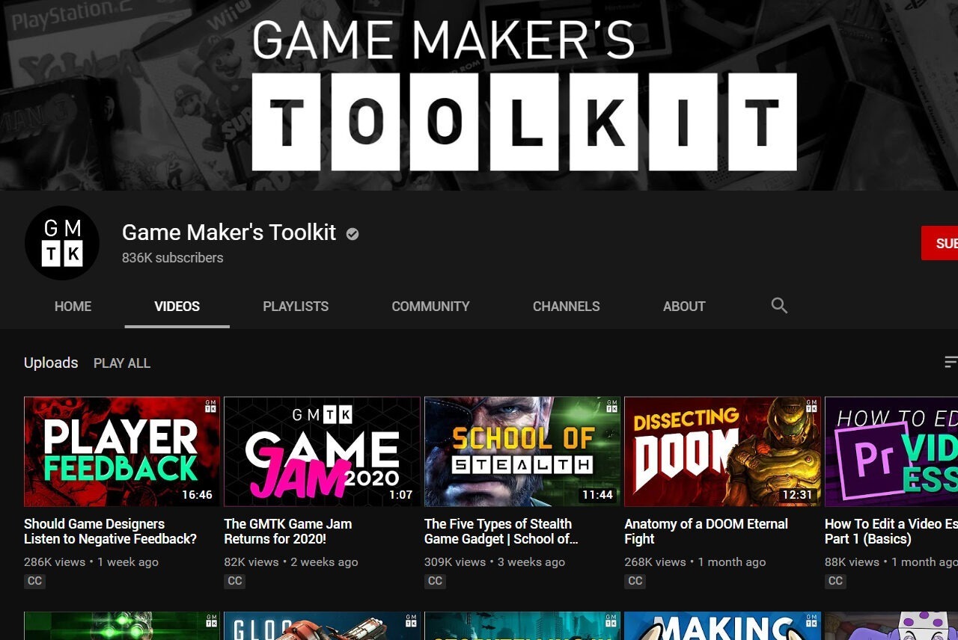This screenshot has width=958, height=640.
Task: Go to the COMMUNITY tab
Action: tap(430, 307)
